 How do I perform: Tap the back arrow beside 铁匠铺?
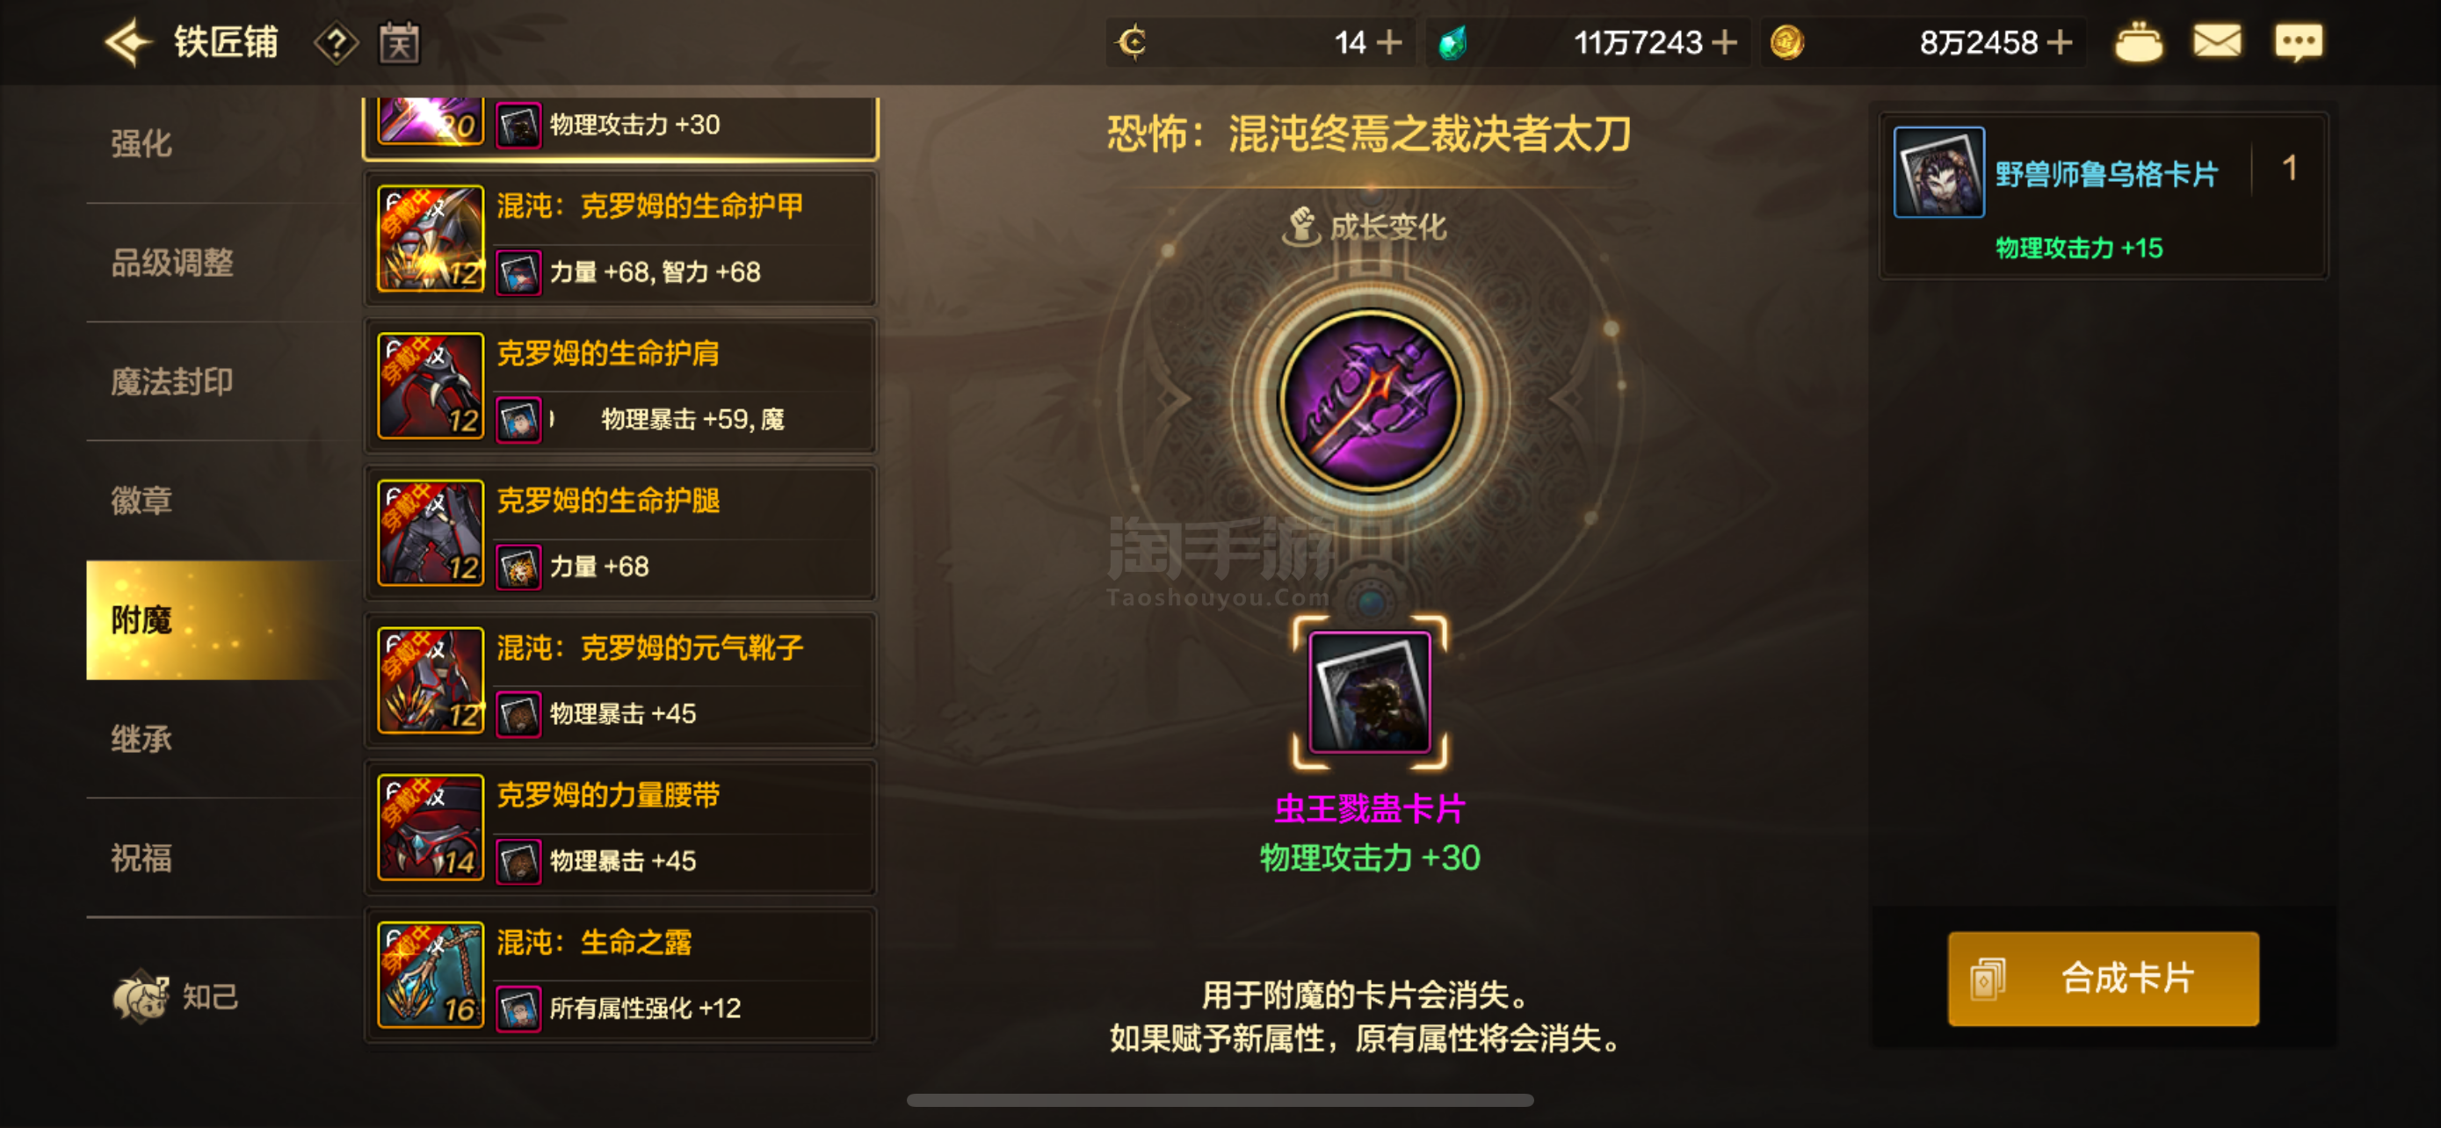(x=128, y=43)
